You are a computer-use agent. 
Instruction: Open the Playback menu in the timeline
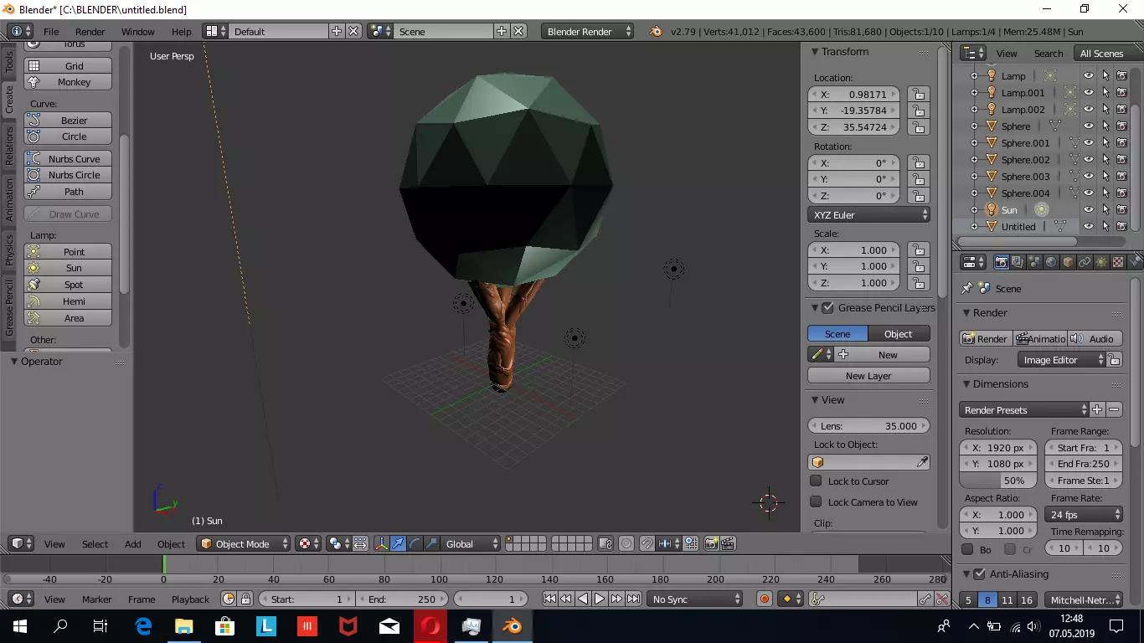[190, 599]
